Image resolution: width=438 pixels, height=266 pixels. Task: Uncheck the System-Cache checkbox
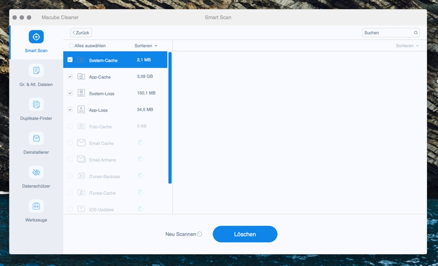[x=70, y=60]
